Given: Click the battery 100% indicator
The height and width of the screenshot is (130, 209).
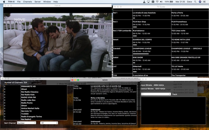Looking at the screenshot, I should click(x=169, y=2).
